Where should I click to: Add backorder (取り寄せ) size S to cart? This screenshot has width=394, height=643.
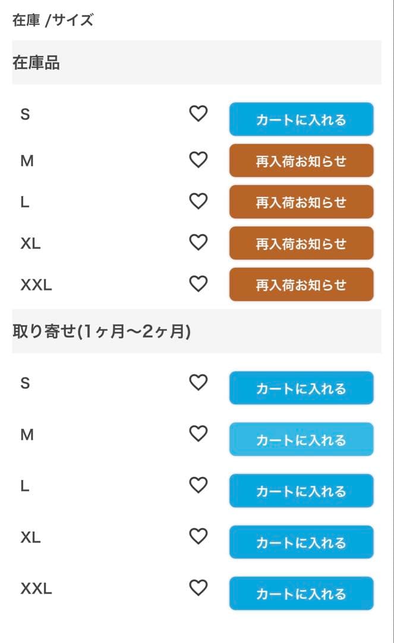(301, 388)
